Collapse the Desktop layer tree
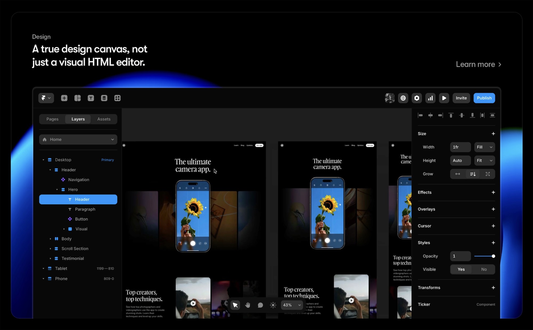This screenshot has width=533, height=330. coord(43,160)
